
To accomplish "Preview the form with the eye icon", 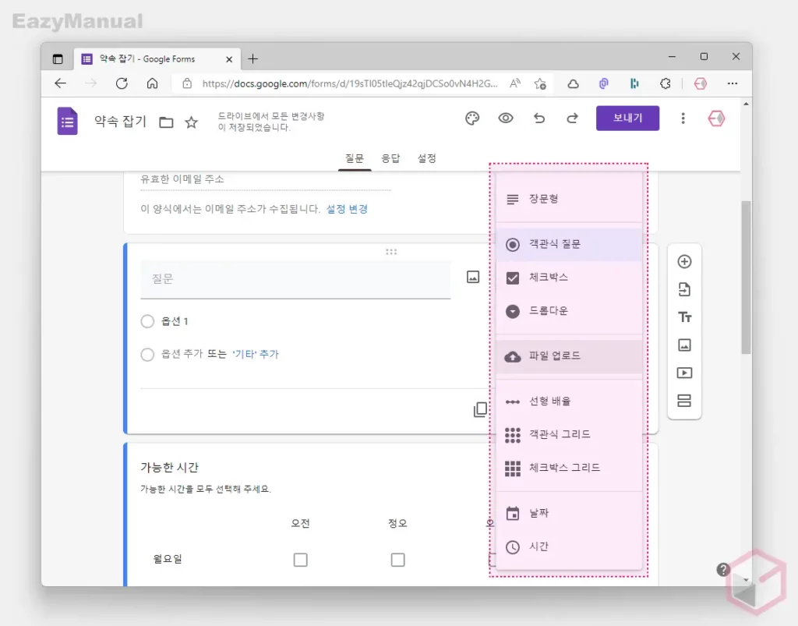I will coord(506,118).
